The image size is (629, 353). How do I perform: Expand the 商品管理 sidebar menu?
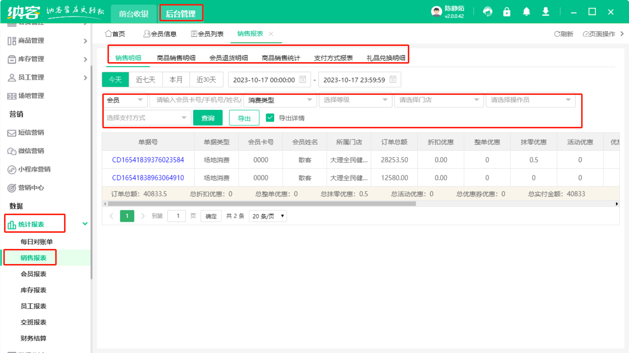(47, 41)
